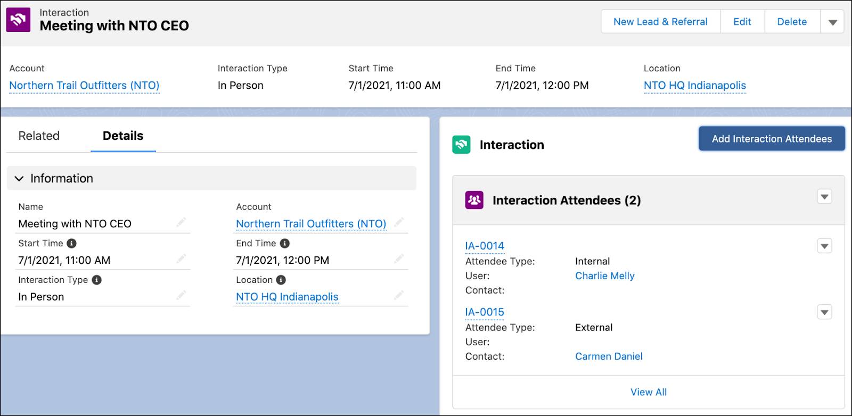Open the IA-0014 row action dropdown

pyautogui.click(x=824, y=246)
